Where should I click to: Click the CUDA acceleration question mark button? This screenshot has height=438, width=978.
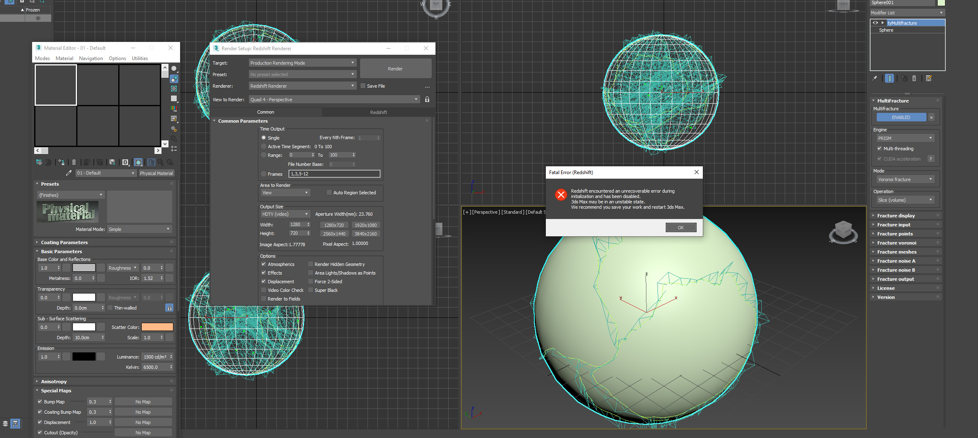click(931, 158)
